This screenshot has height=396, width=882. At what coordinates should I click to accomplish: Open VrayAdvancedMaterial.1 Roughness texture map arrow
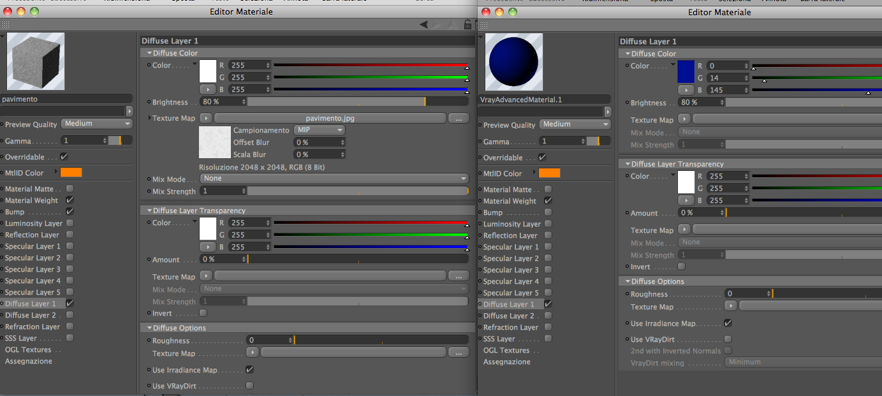click(731, 306)
